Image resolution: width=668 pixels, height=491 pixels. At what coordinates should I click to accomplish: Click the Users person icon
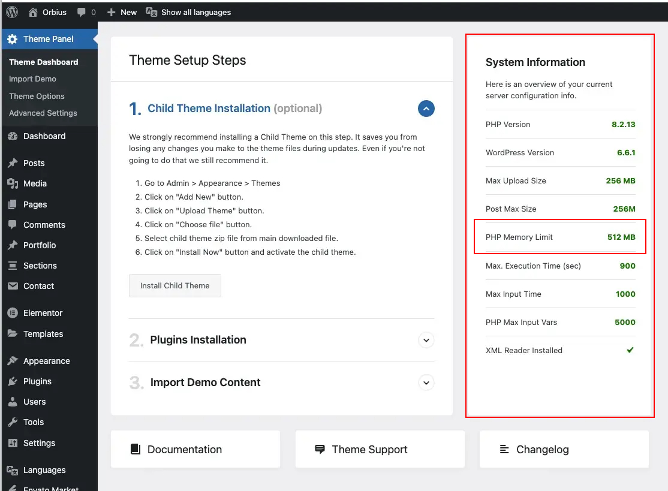click(13, 402)
